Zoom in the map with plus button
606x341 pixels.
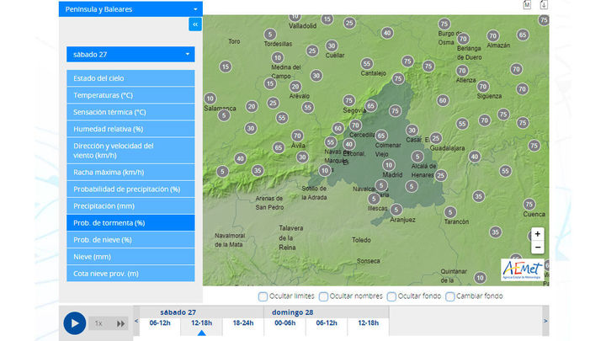(x=538, y=234)
